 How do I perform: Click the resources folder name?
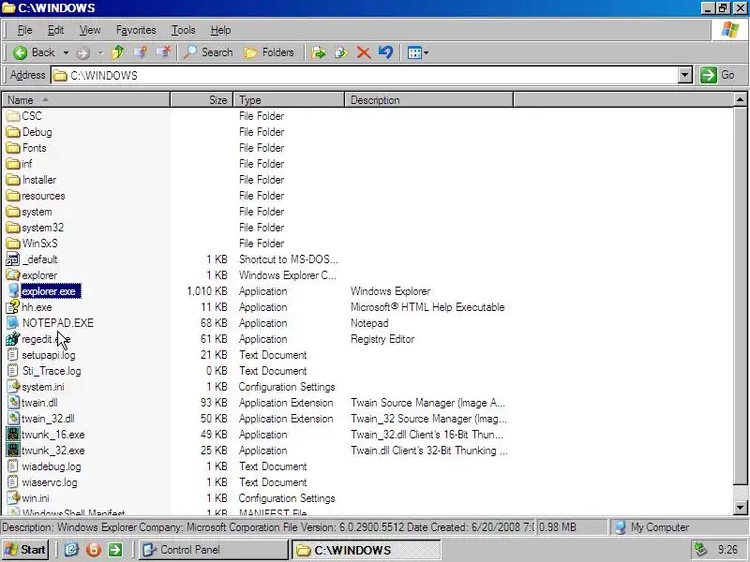coord(43,196)
